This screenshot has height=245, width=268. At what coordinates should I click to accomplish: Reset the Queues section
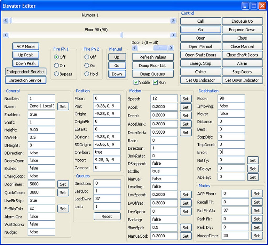point(107,216)
